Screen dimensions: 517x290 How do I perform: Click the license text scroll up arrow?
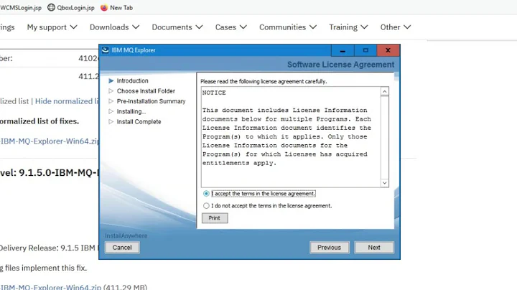coord(384,91)
